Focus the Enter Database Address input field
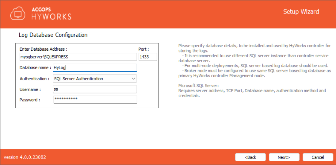 pos(78,57)
